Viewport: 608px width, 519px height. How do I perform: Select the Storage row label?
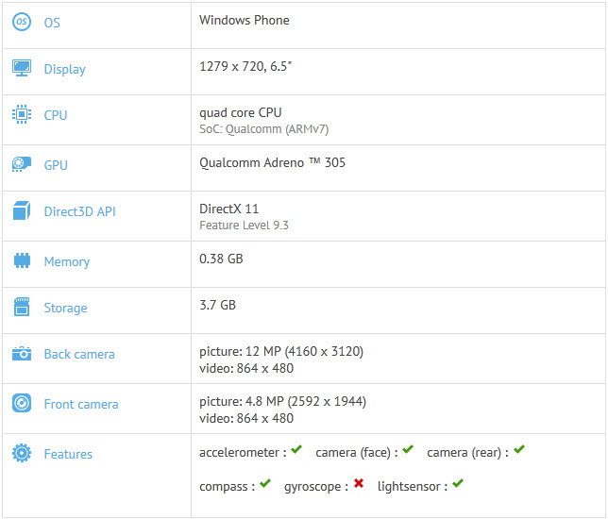click(x=65, y=308)
